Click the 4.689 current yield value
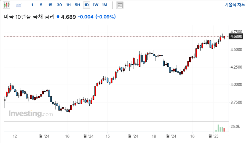This screenshot has height=143, width=247. click(68, 17)
